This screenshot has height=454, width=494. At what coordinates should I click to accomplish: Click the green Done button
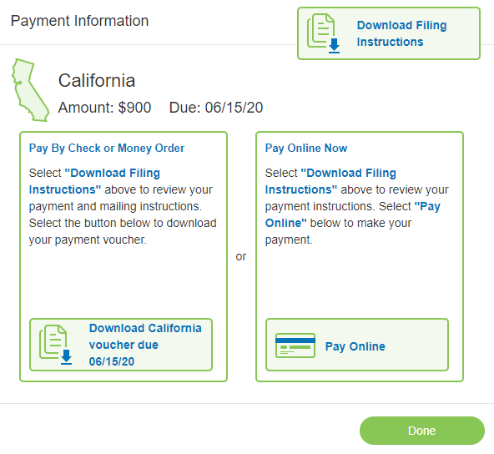[x=422, y=431]
